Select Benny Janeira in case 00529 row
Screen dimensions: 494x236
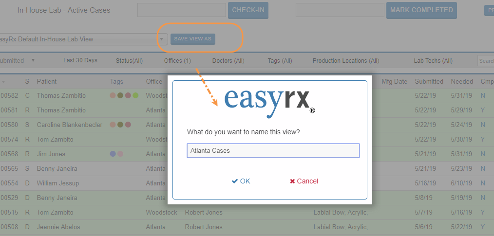(57, 198)
